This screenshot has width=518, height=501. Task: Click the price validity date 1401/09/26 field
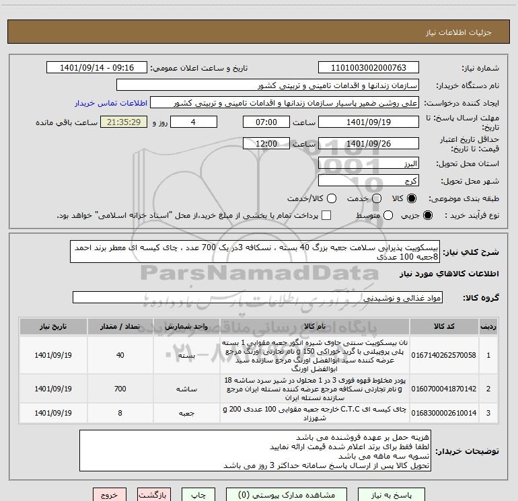click(x=369, y=143)
